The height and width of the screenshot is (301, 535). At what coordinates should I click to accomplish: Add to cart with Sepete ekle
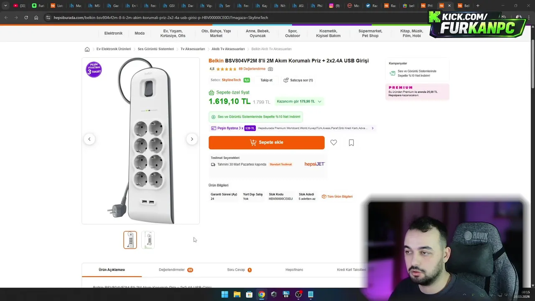pyautogui.click(x=267, y=143)
